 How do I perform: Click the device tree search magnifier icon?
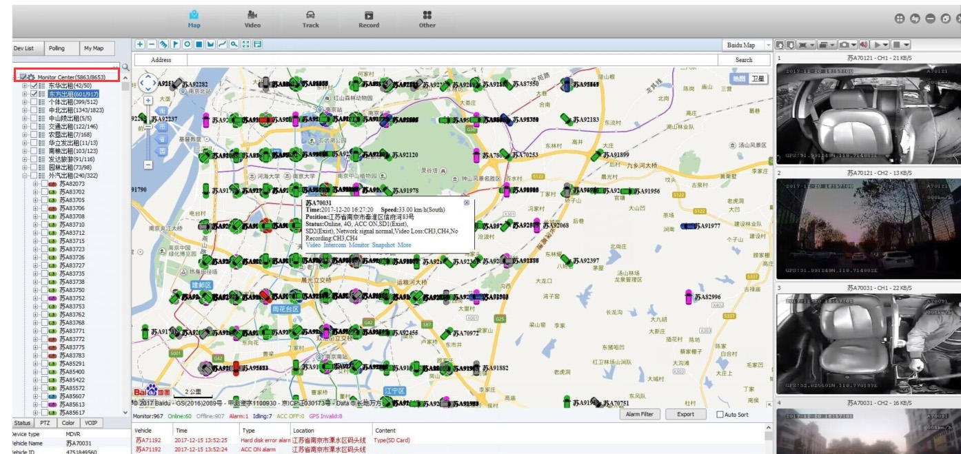click(125, 67)
